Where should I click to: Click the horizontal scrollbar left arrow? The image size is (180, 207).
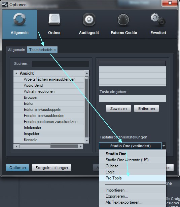pos(16,147)
